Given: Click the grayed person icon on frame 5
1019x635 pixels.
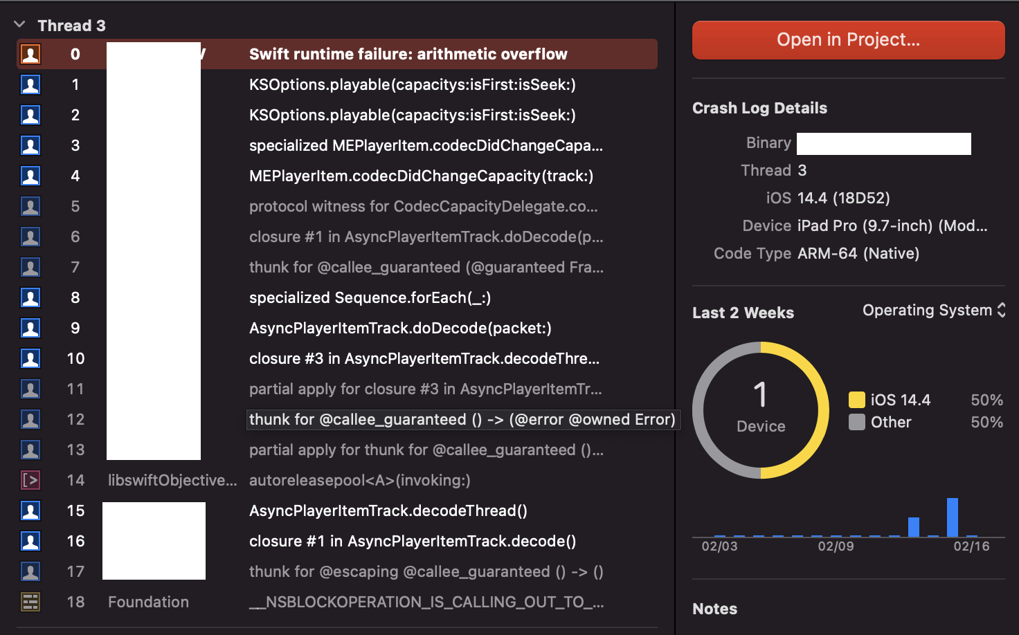Looking at the screenshot, I should pyautogui.click(x=30, y=206).
